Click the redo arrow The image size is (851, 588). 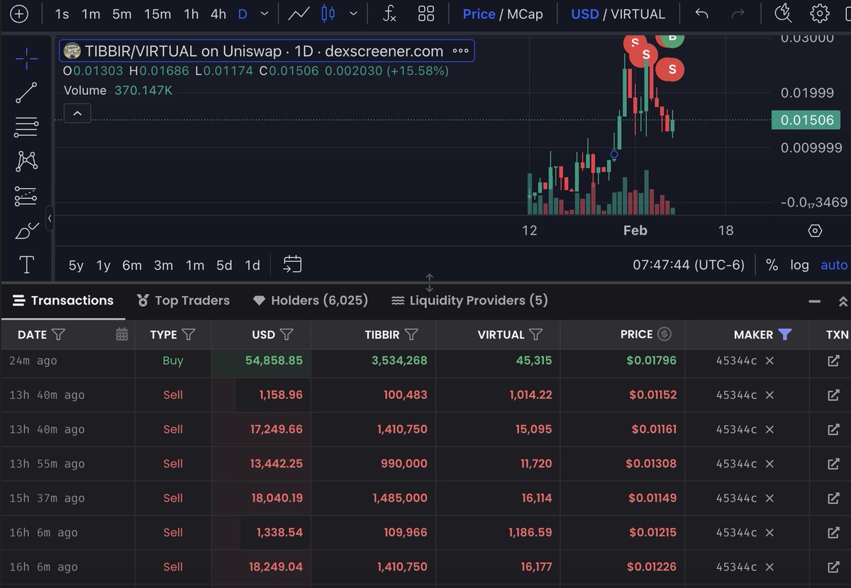click(x=738, y=13)
